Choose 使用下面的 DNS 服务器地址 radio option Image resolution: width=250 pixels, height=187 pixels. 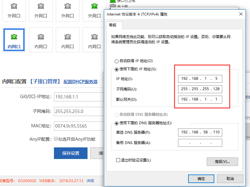tap(116, 123)
